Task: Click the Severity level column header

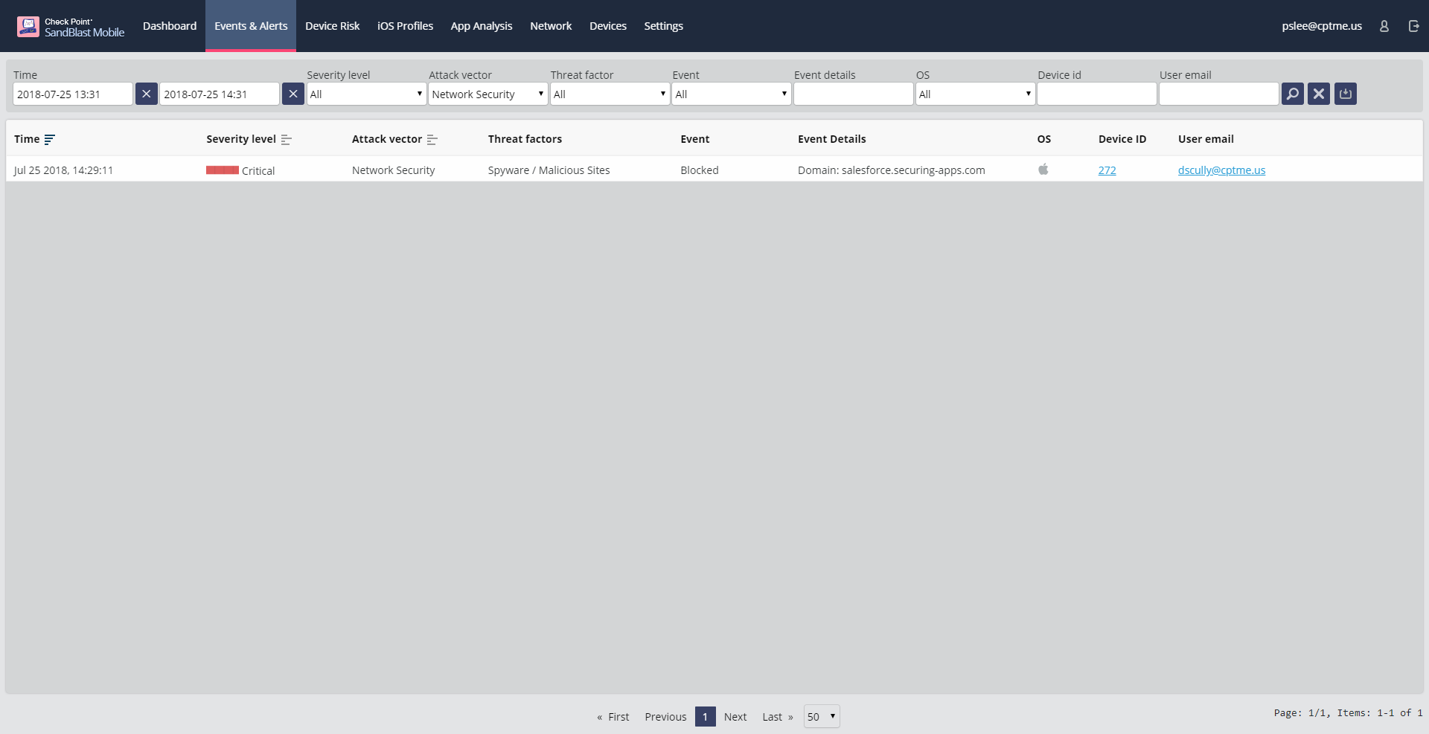Action: click(x=241, y=139)
